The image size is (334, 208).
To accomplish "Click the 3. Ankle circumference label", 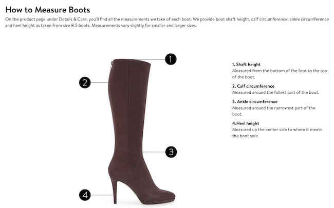I will click(x=255, y=101).
